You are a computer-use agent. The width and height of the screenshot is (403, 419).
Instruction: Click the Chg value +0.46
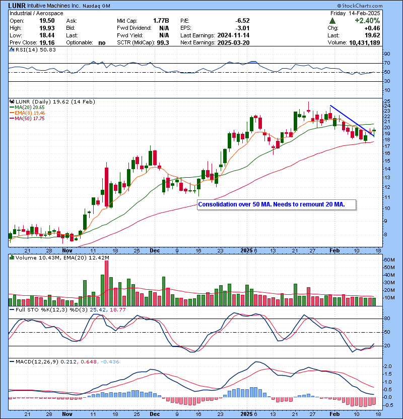tap(372, 28)
